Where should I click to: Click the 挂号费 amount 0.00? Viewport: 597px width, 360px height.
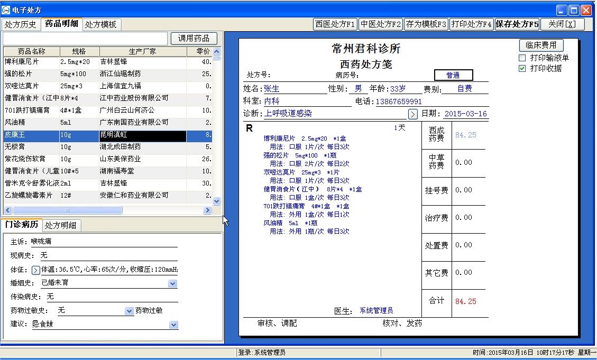click(x=464, y=190)
